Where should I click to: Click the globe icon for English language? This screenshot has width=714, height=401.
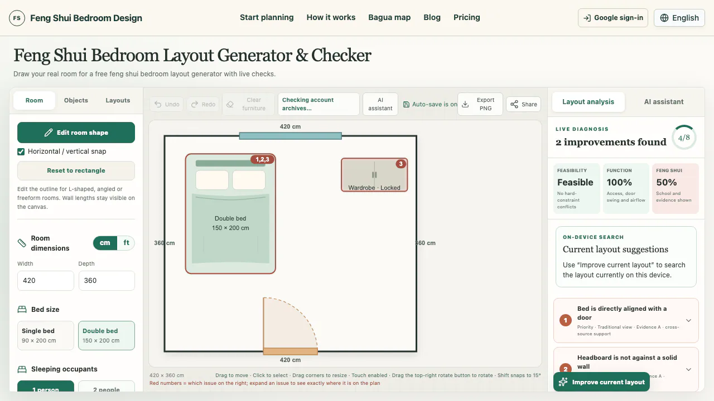(664, 18)
